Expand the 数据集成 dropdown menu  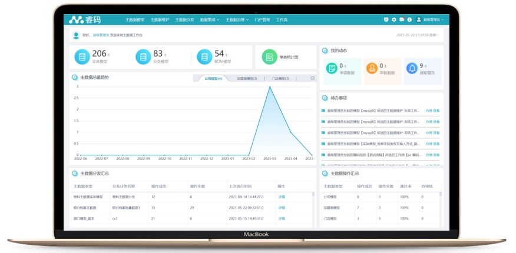coord(209,20)
